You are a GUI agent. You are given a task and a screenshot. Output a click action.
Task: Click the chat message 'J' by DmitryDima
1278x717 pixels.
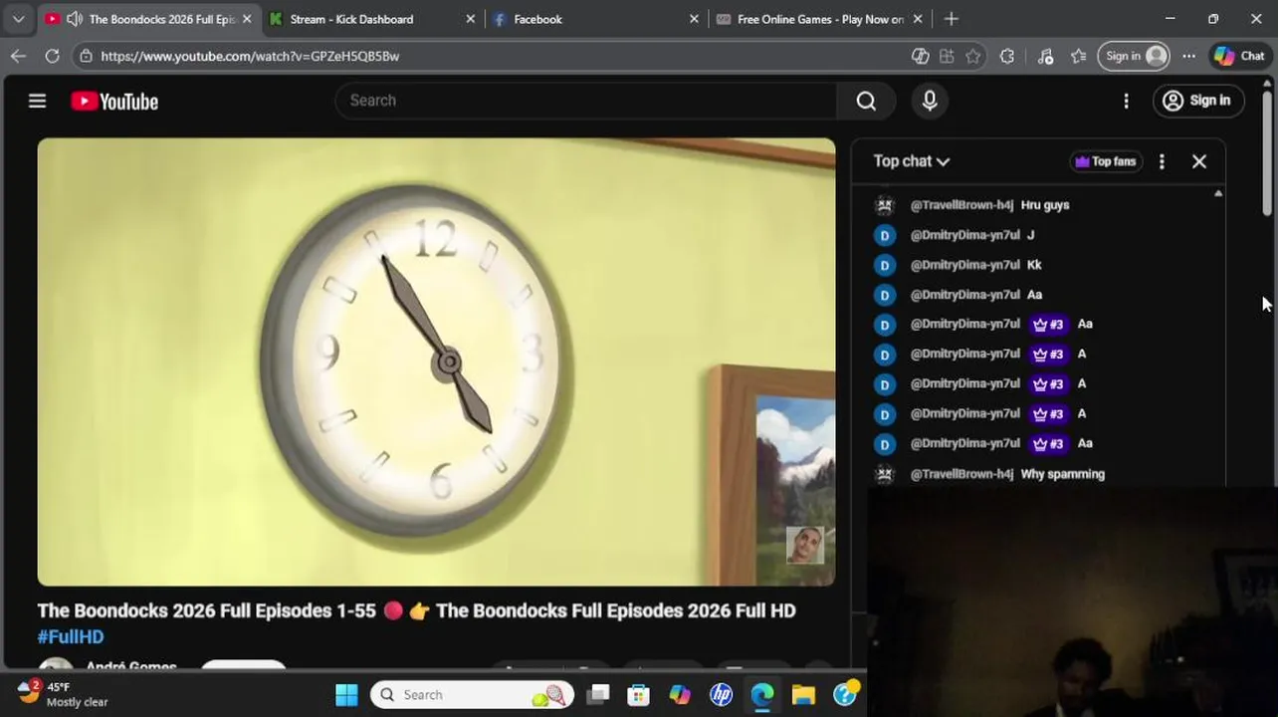1030,235
